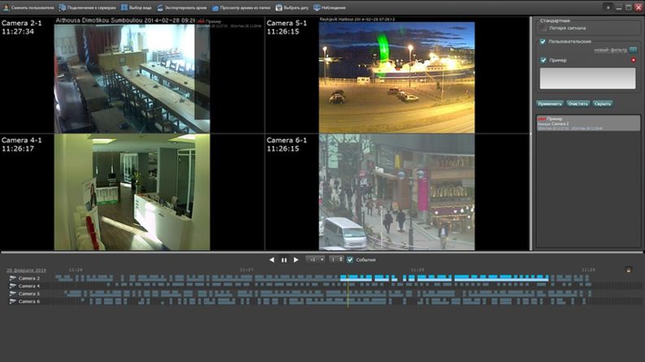Click the change user (Сменить пользователя) icon
This screenshot has width=645, height=362.
(x=6, y=7)
